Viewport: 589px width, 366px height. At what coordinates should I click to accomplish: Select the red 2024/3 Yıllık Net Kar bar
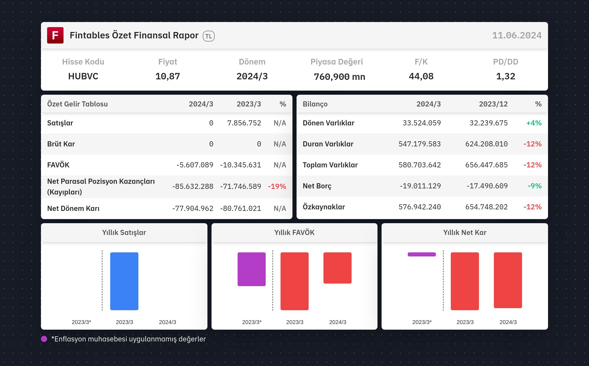508,280
